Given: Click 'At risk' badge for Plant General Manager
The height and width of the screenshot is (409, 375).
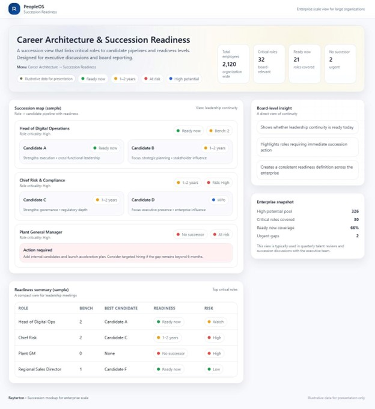Looking at the screenshot, I should (221, 234).
